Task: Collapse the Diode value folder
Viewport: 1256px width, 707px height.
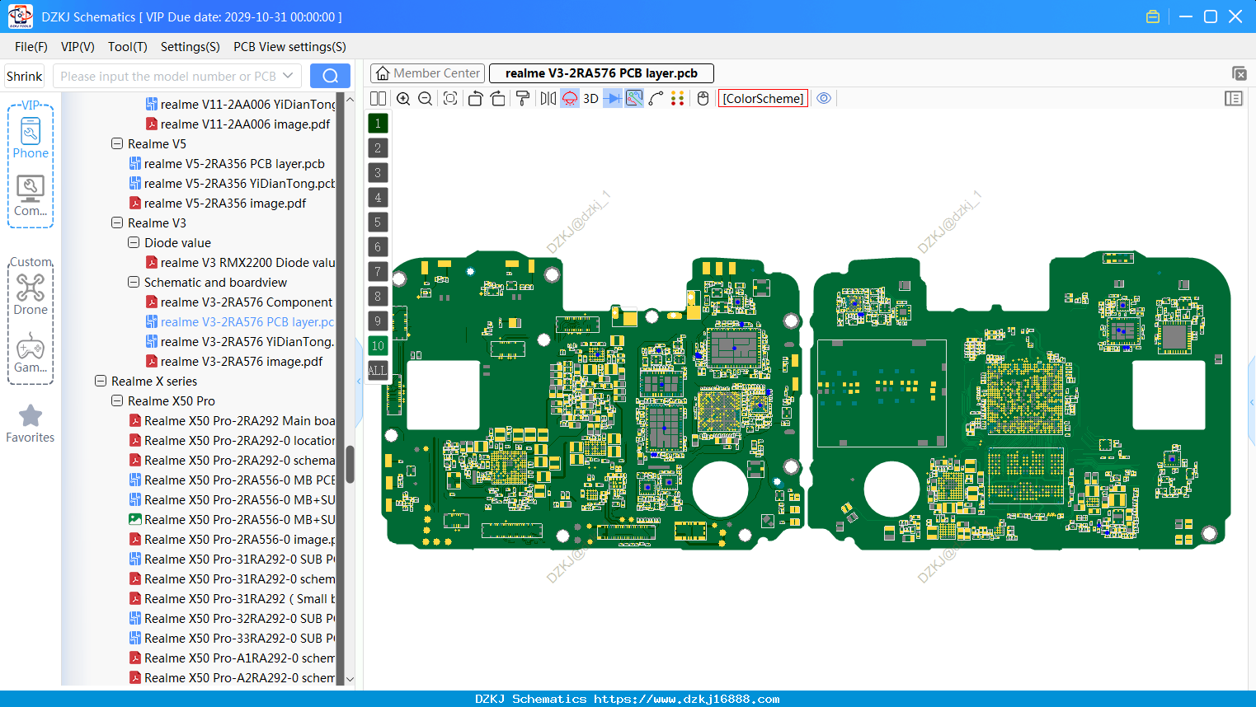Action: click(134, 242)
